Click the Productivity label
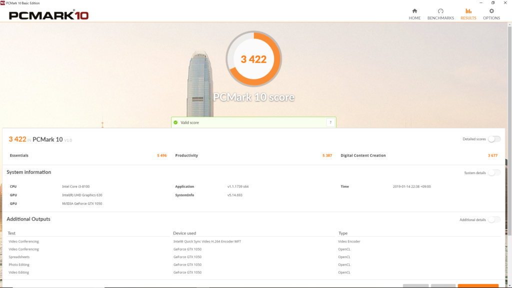This screenshot has width=512, height=288. click(186, 155)
